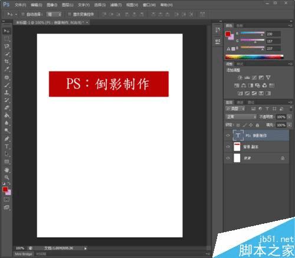Add a Color Balance adjustment
This screenshot has height=258, width=295.
(244, 85)
